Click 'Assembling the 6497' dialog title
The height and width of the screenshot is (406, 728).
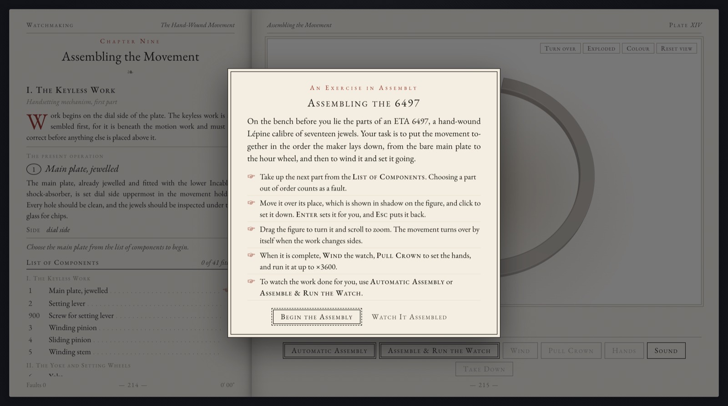[364, 103]
